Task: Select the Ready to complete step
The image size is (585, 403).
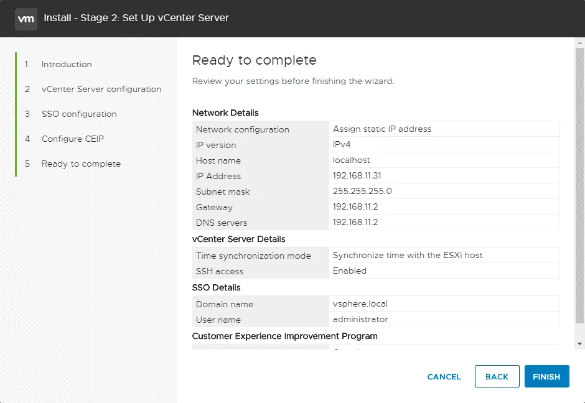Action: coord(81,164)
